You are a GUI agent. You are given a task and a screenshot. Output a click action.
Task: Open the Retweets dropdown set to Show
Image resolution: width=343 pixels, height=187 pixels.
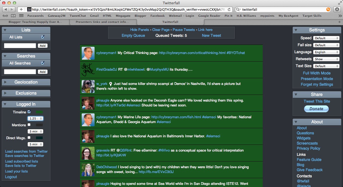coord(326,59)
